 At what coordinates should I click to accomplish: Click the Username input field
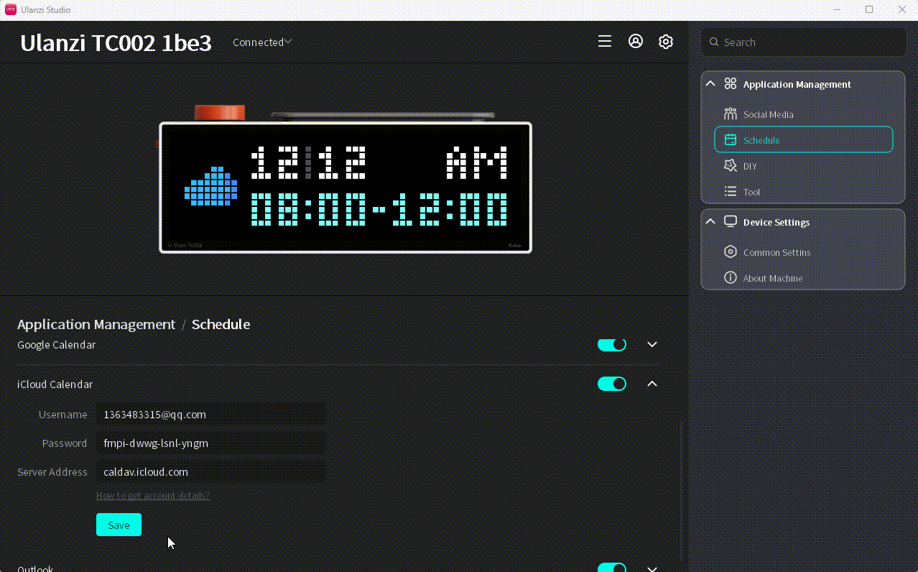click(210, 415)
